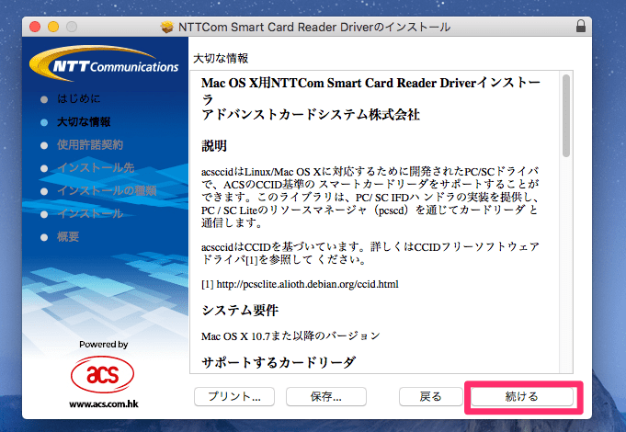Click the サポートするカードリーダ heading
This screenshot has width=626, height=432.
(x=279, y=362)
